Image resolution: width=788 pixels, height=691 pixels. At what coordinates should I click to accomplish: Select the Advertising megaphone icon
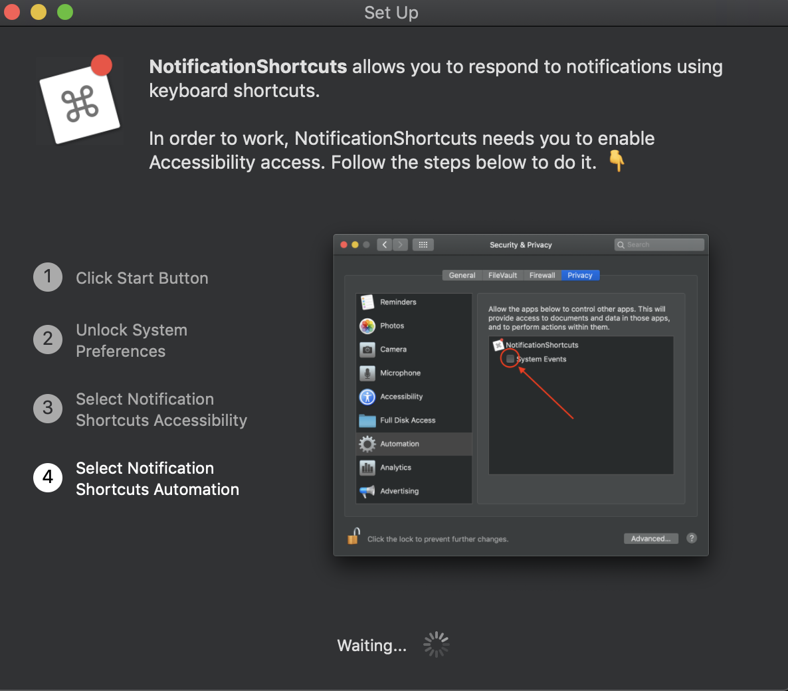coord(367,491)
